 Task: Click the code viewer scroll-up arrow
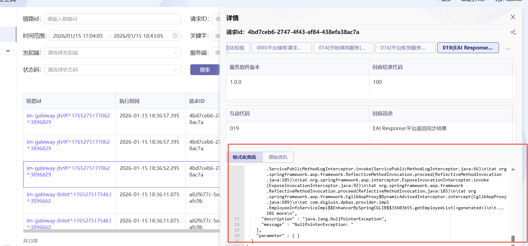tap(513, 169)
